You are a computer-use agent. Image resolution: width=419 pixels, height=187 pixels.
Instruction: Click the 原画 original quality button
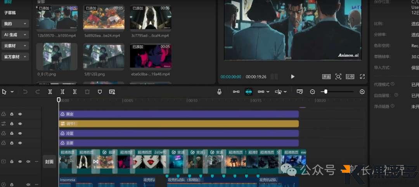click(x=326, y=77)
